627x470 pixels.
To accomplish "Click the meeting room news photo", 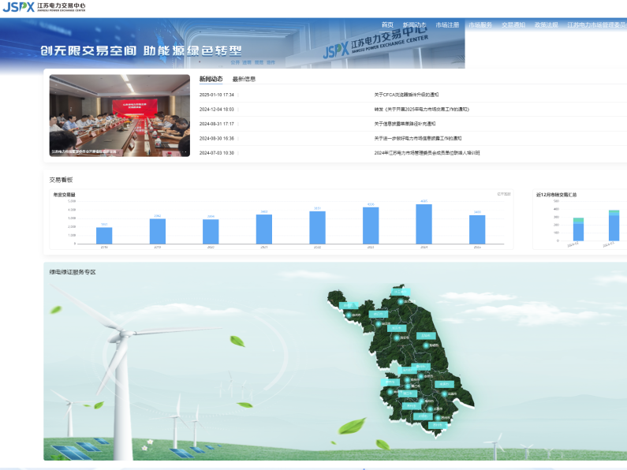I will 119,115.
